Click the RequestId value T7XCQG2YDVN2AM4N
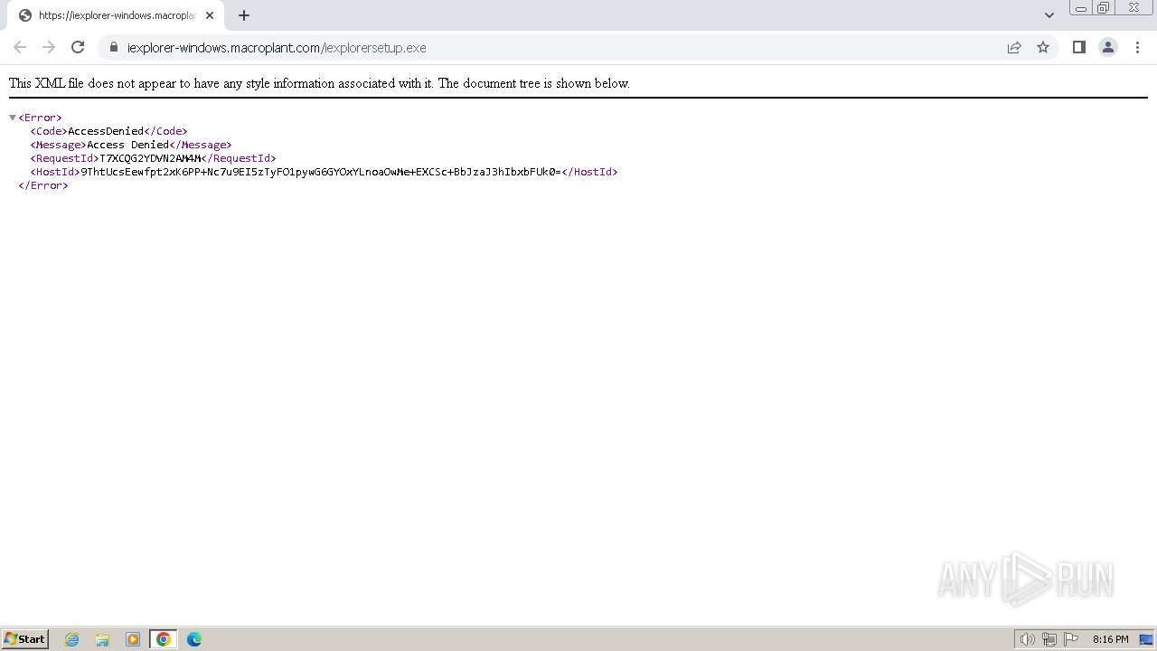 [150, 158]
